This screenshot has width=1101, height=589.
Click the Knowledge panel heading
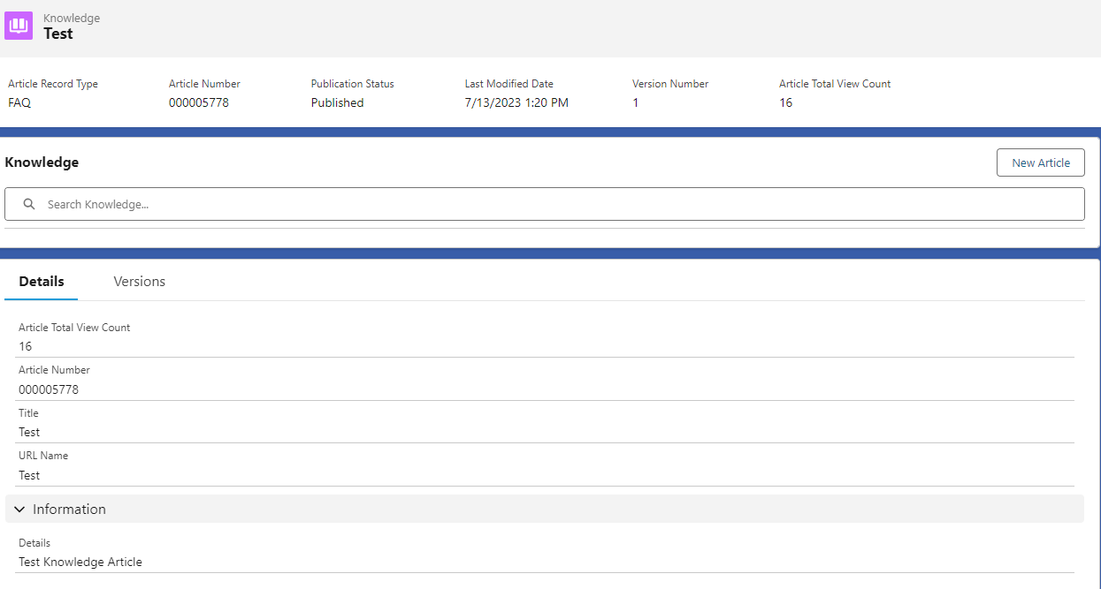point(42,162)
